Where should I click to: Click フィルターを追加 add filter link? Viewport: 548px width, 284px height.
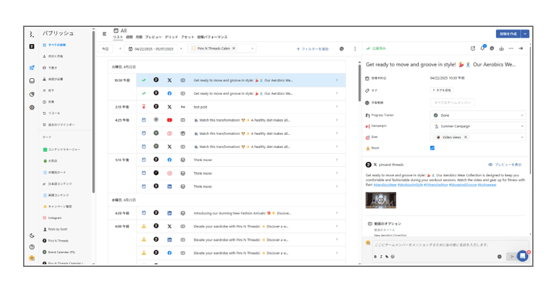click(x=313, y=49)
